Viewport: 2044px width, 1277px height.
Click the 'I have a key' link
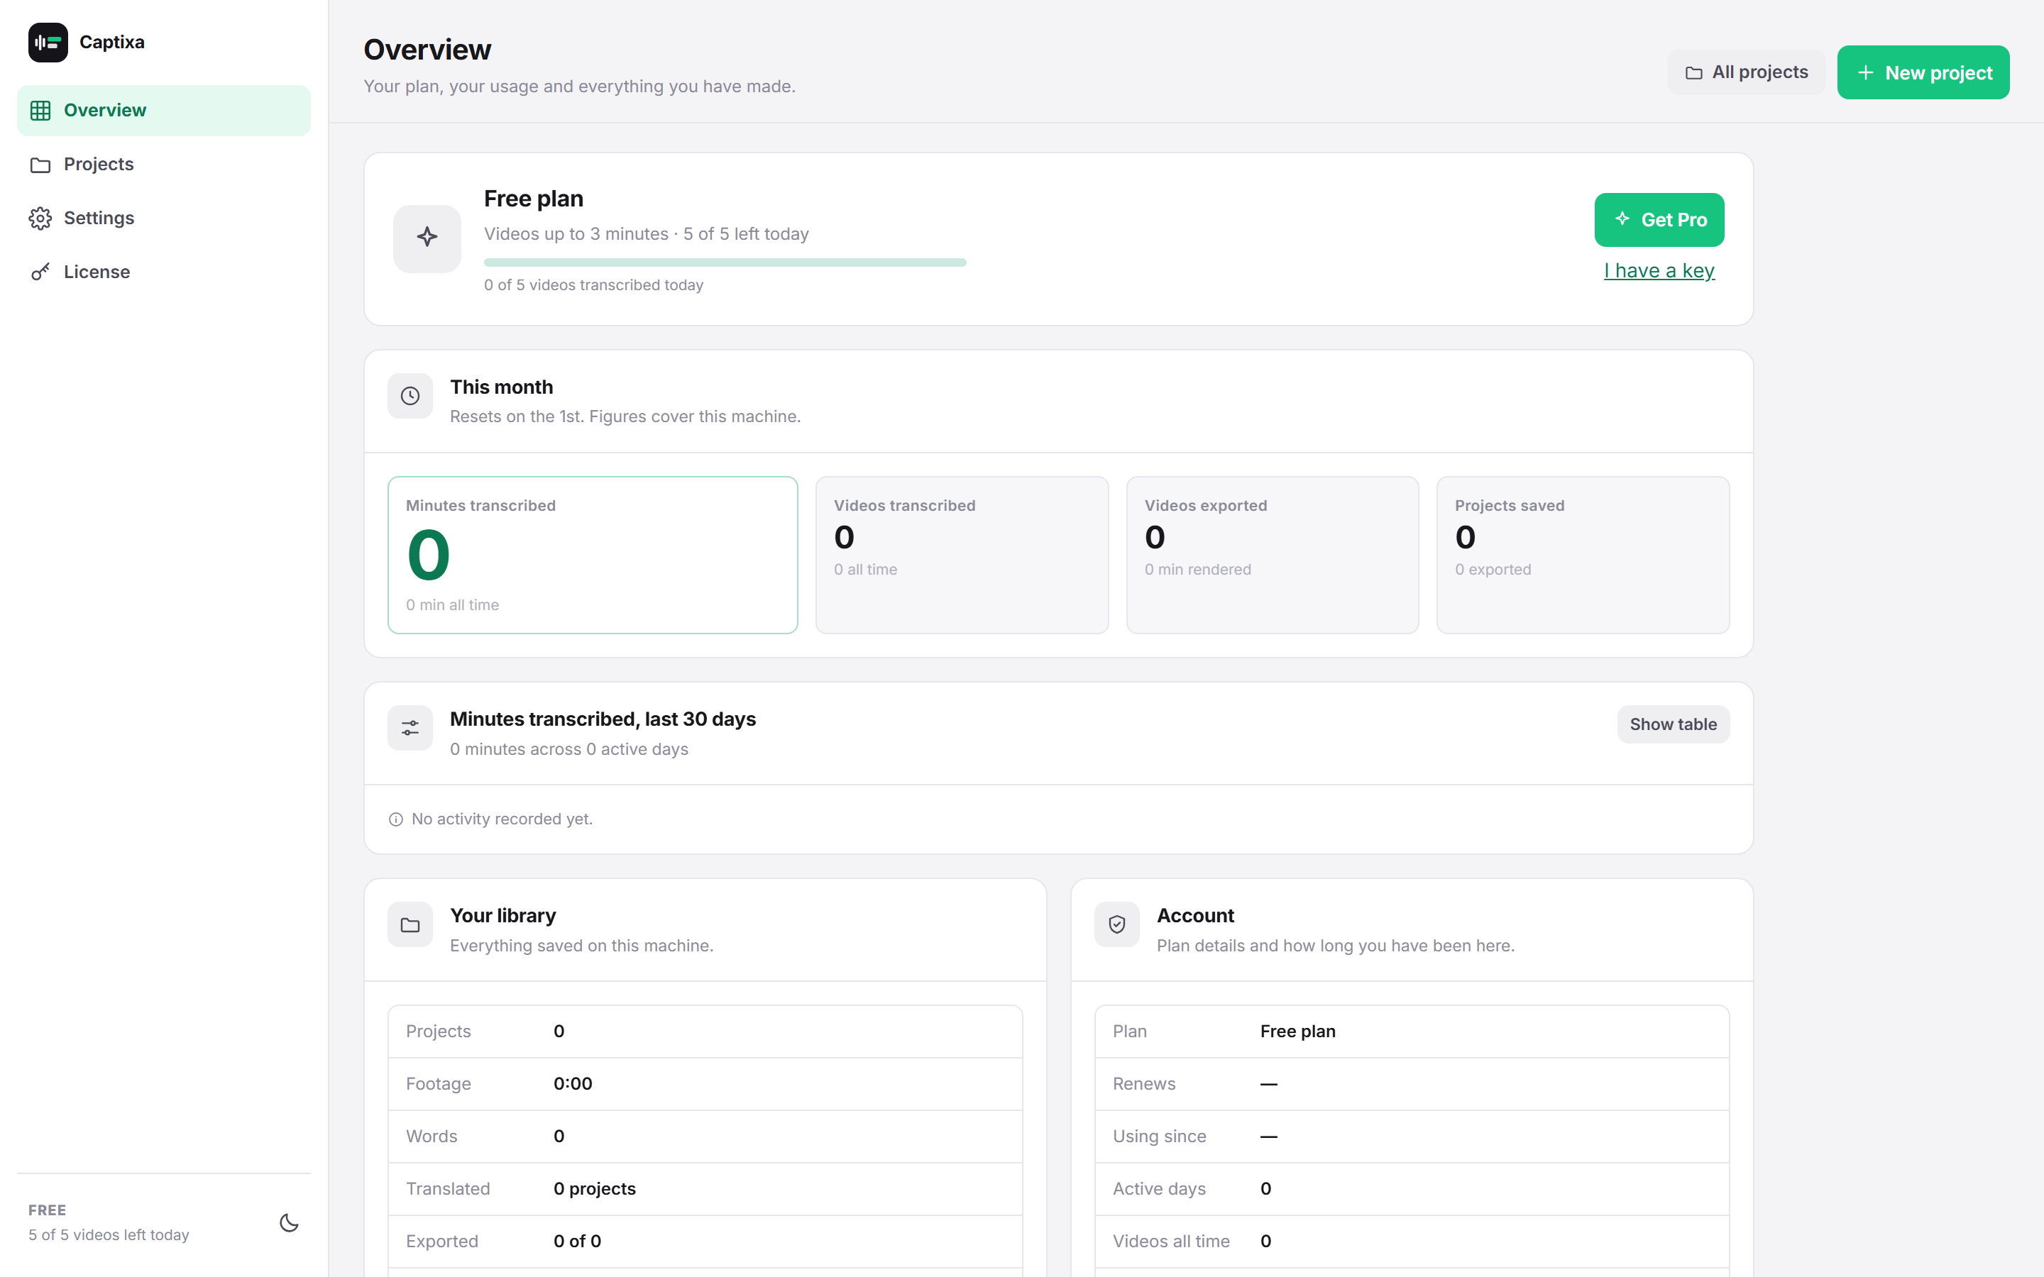[1659, 270]
